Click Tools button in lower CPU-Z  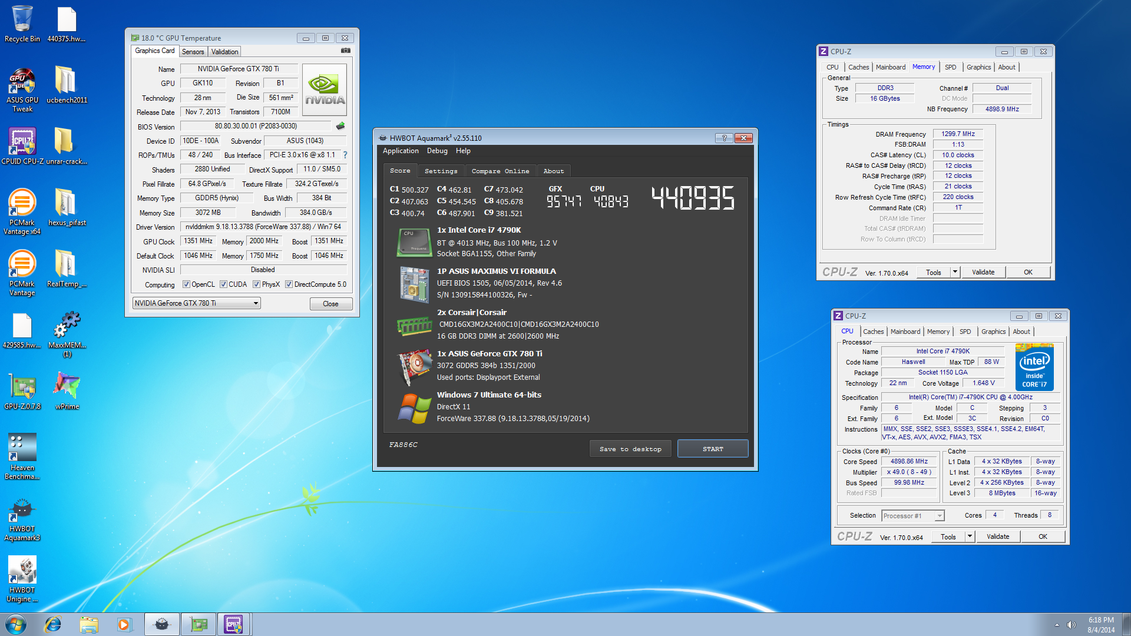coord(948,536)
